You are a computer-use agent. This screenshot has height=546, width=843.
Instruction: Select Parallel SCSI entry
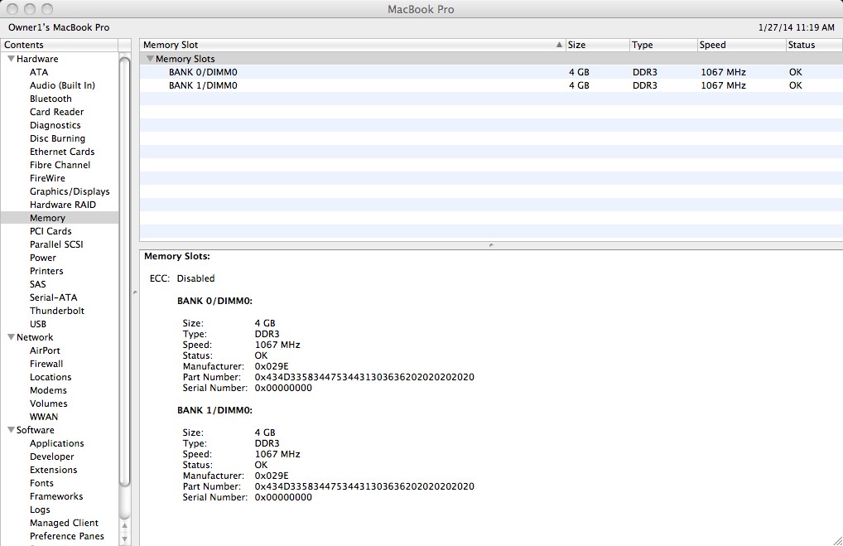click(x=56, y=244)
